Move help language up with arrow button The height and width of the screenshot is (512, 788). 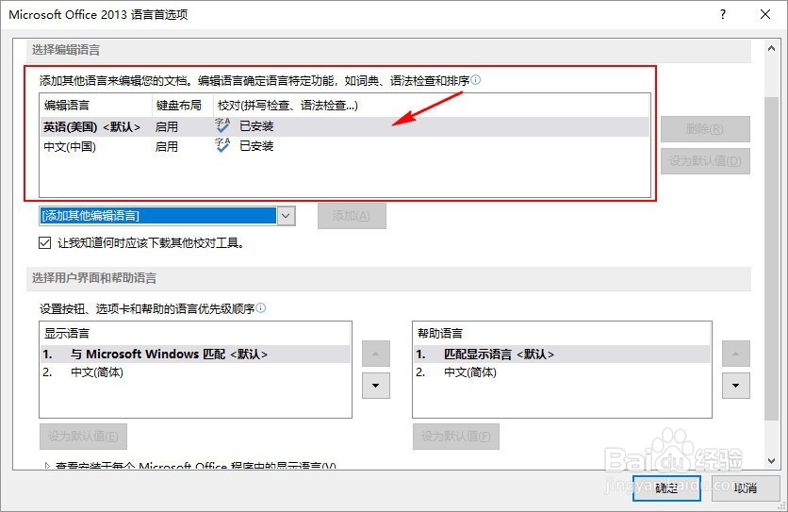click(736, 354)
